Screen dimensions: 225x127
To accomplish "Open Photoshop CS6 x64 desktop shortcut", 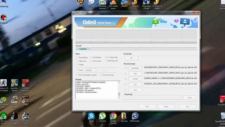I will point(146,5).
